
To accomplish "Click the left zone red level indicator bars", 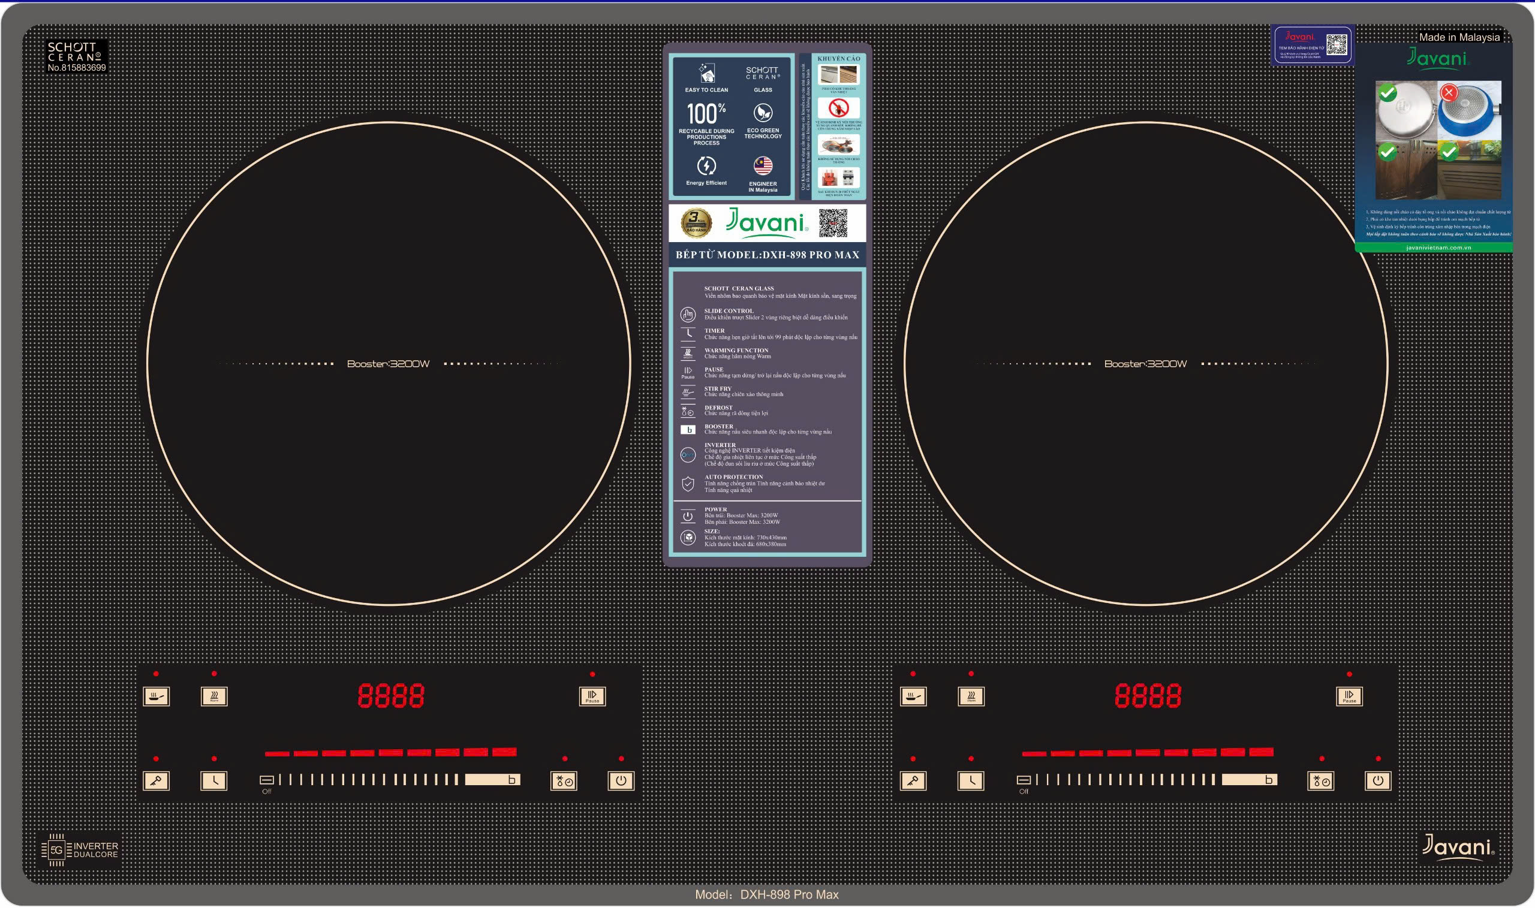I will pyautogui.click(x=391, y=753).
